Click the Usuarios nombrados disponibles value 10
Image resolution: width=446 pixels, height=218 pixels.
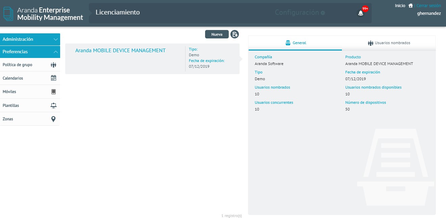(347, 94)
